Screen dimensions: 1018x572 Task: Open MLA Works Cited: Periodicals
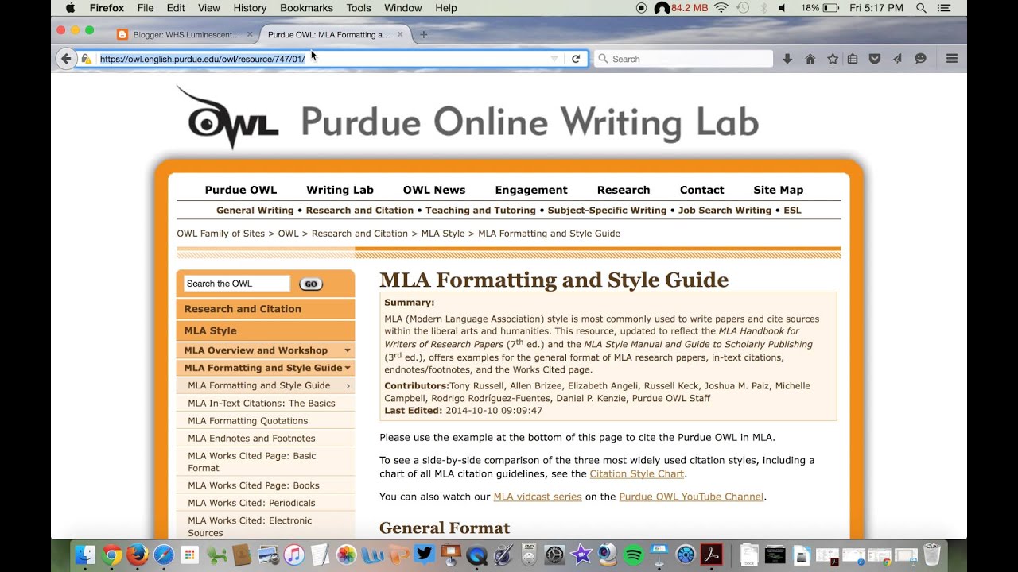(251, 503)
